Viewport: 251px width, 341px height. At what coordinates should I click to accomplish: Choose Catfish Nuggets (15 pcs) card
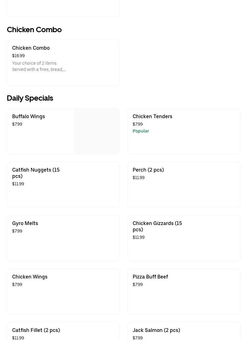pyautogui.click(x=63, y=185)
